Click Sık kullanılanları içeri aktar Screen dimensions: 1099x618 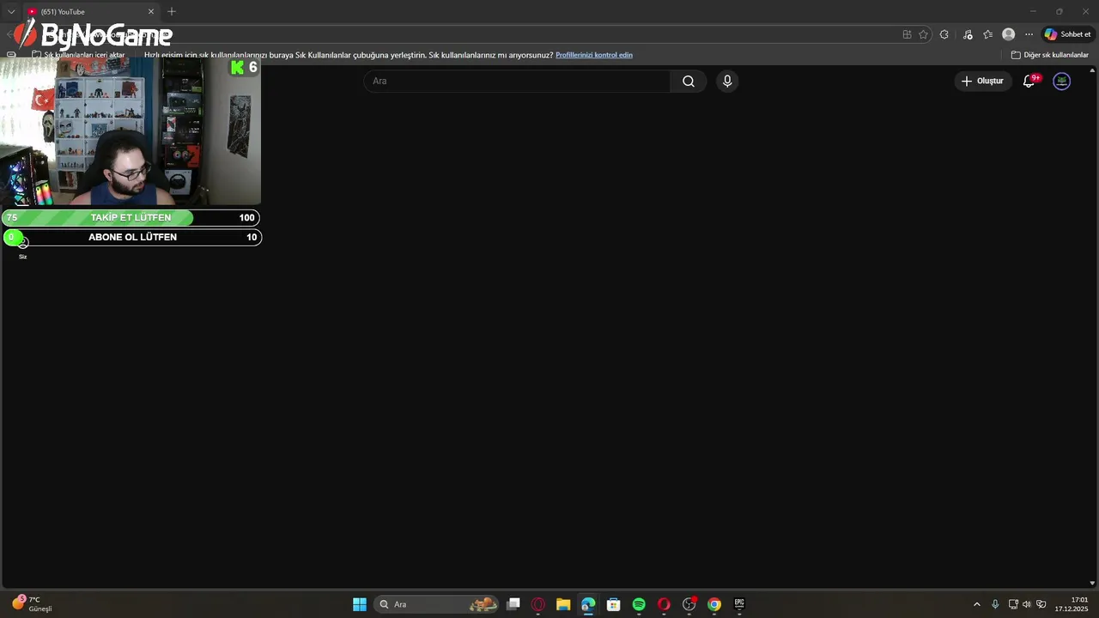[78, 55]
